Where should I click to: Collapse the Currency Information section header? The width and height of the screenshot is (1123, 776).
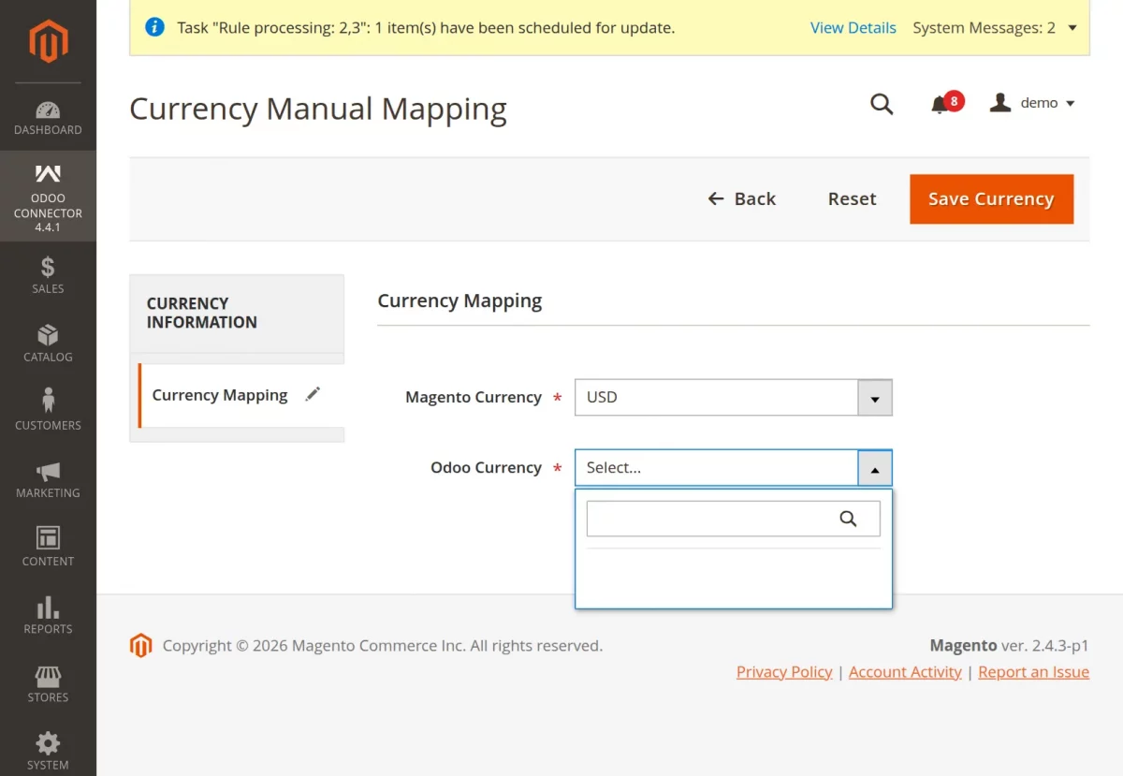[x=237, y=313]
